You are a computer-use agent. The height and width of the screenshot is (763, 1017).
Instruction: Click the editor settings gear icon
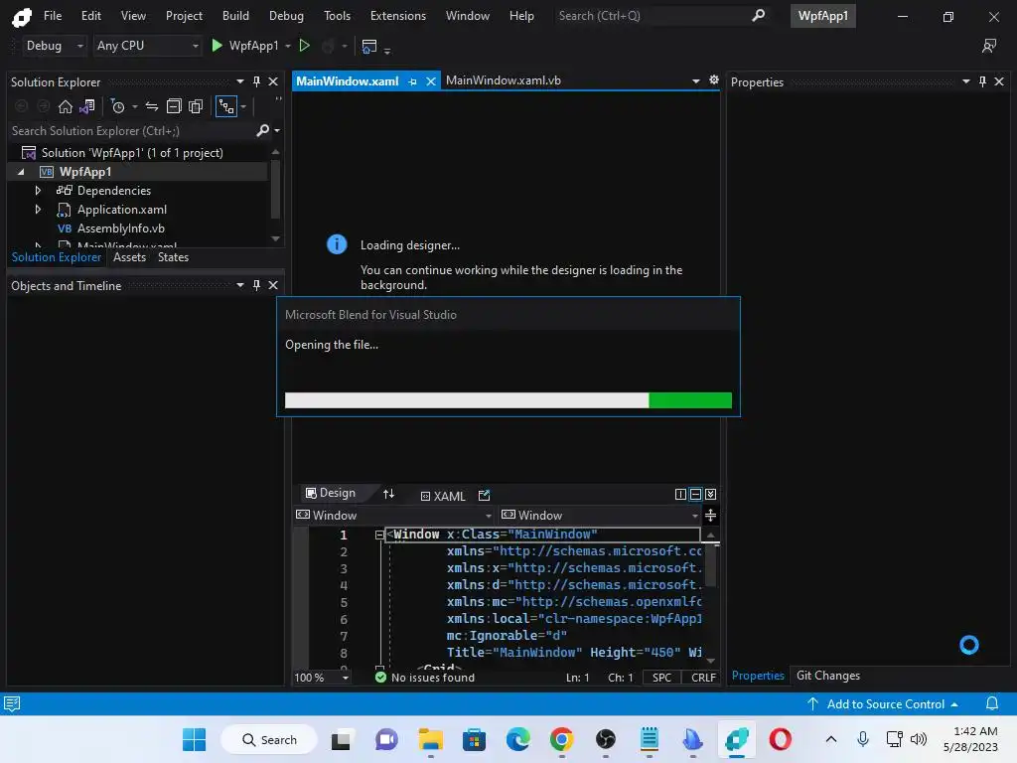pyautogui.click(x=713, y=79)
